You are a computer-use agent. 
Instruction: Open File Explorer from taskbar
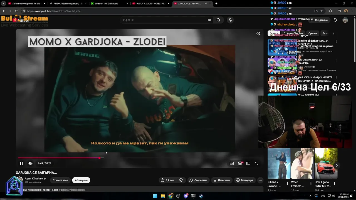163,196
